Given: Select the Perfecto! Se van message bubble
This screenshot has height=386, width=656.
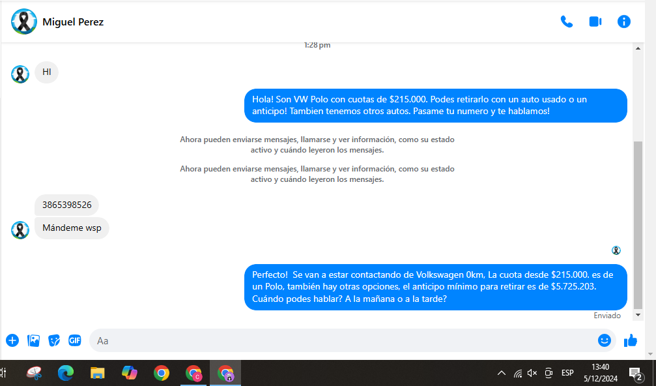Looking at the screenshot, I should 436,287.
